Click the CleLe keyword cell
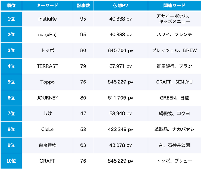Viewport: 202px width, 170px height. pos(47,129)
